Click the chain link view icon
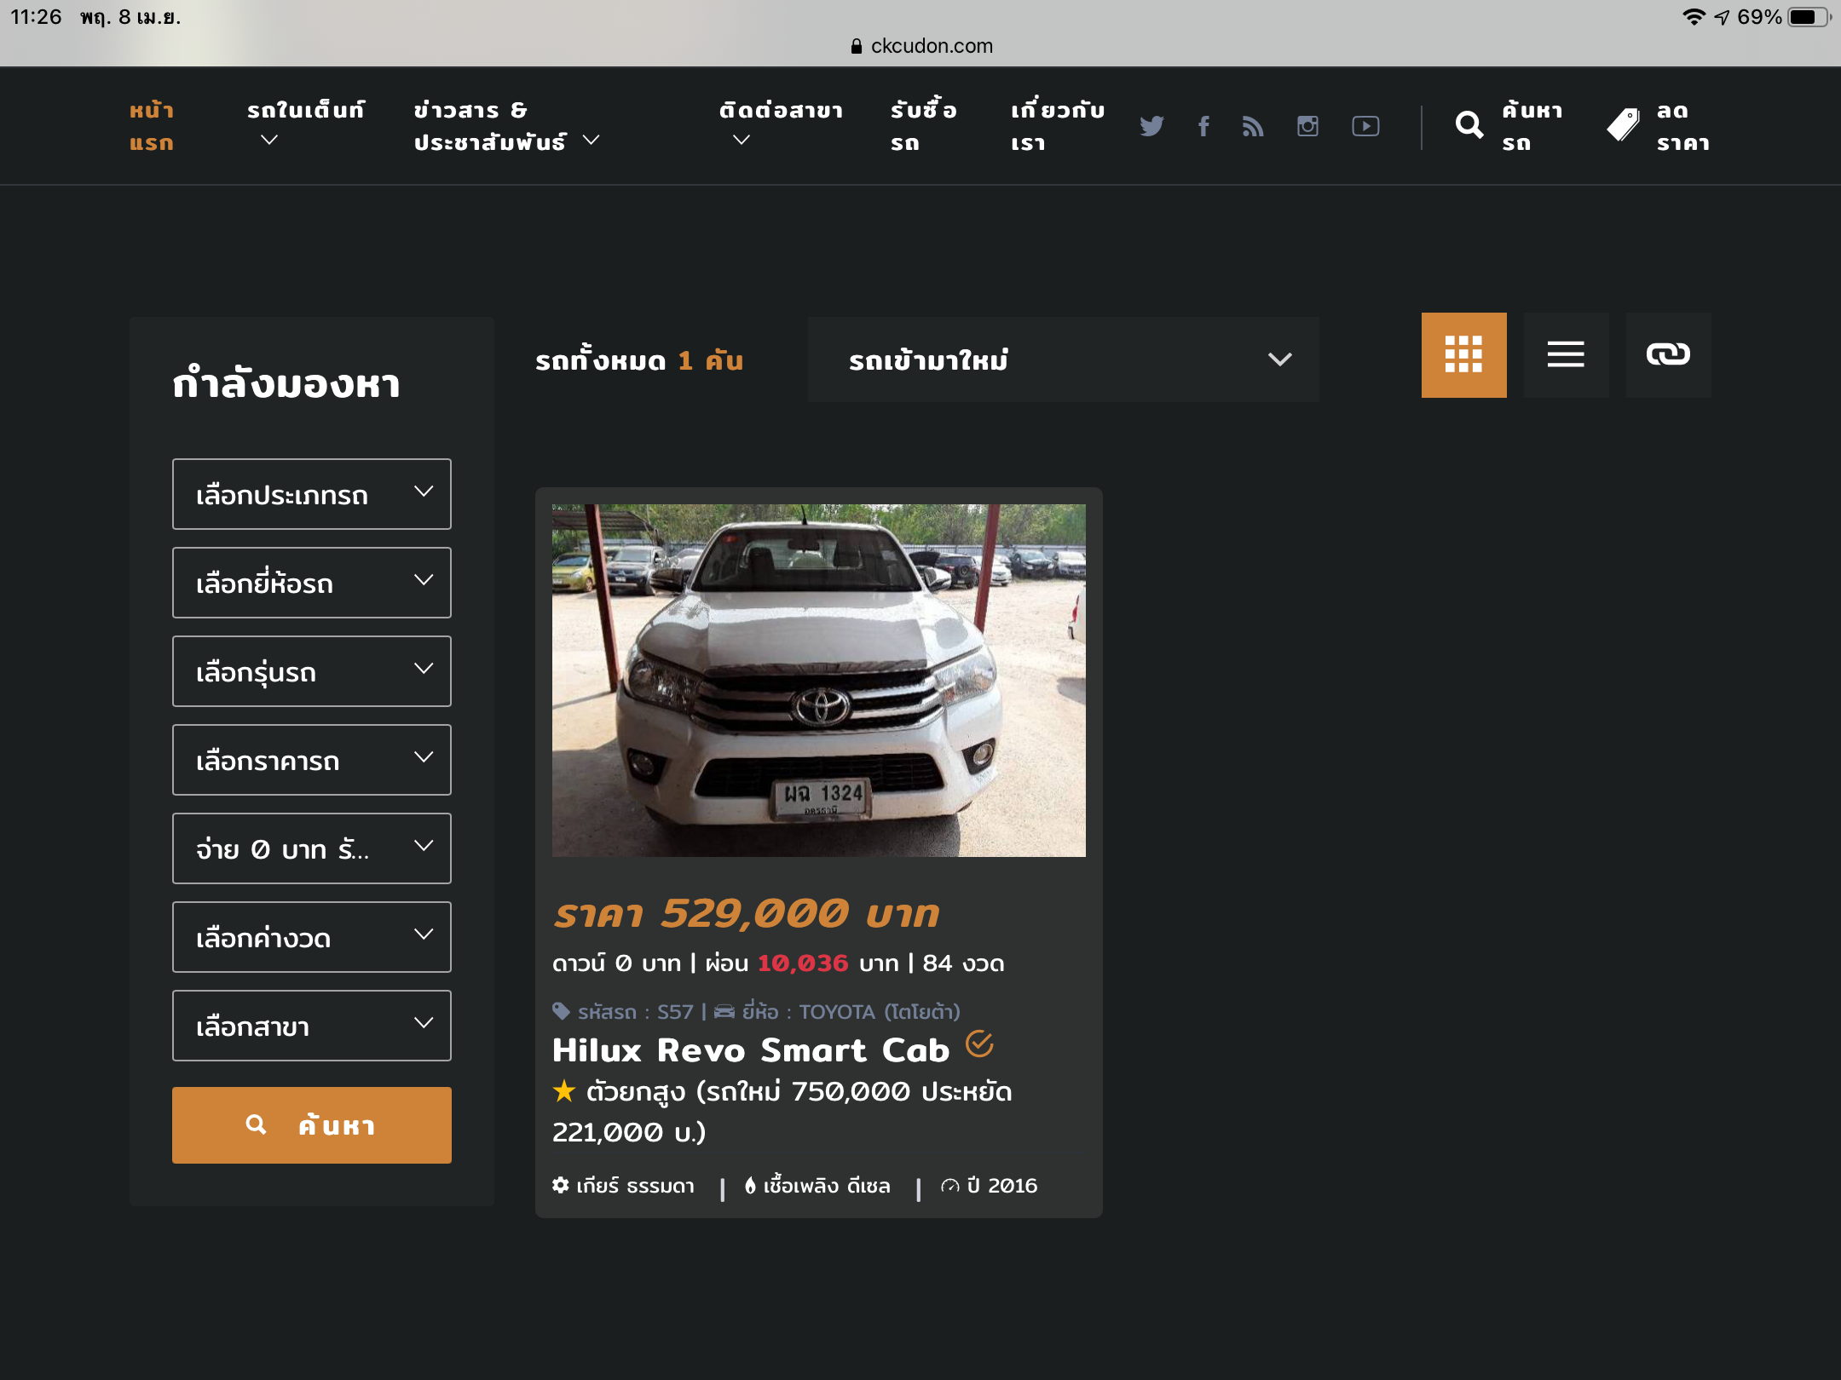1841x1380 pixels. (x=1668, y=354)
